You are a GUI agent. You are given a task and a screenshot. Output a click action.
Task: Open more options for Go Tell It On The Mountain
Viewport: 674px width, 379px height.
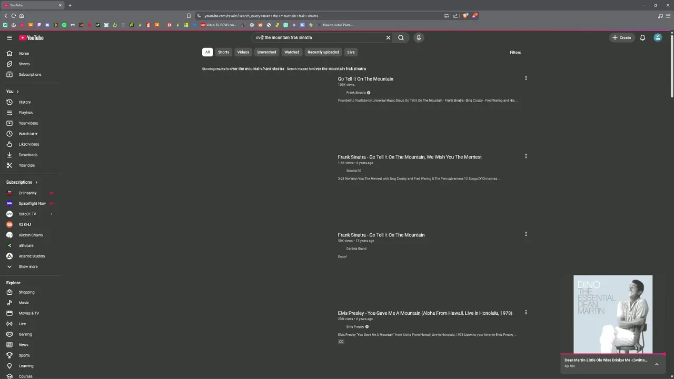pyautogui.click(x=526, y=78)
